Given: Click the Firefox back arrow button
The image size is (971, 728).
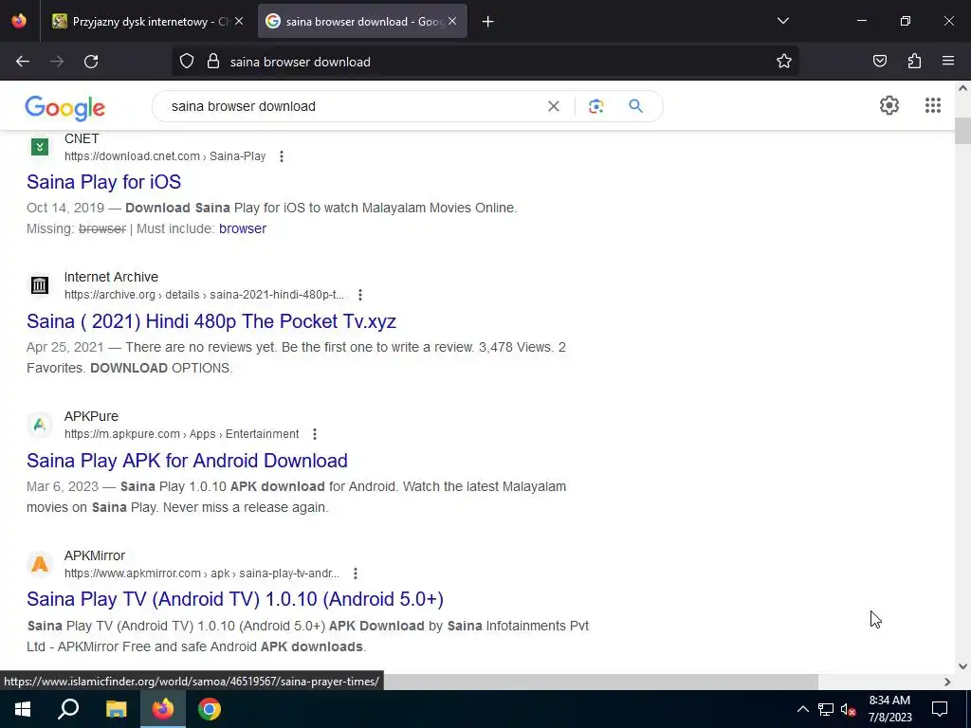Looking at the screenshot, I should (x=23, y=62).
